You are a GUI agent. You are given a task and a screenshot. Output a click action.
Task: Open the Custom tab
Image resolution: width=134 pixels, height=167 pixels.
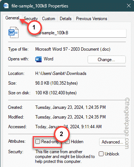[x=49, y=19]
